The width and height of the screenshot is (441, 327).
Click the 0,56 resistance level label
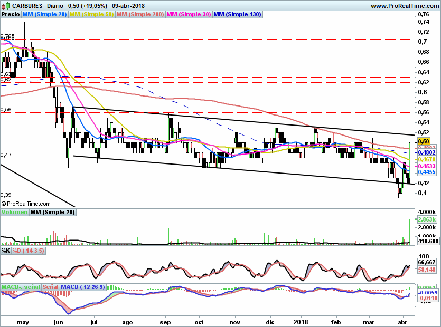(6, 110)
